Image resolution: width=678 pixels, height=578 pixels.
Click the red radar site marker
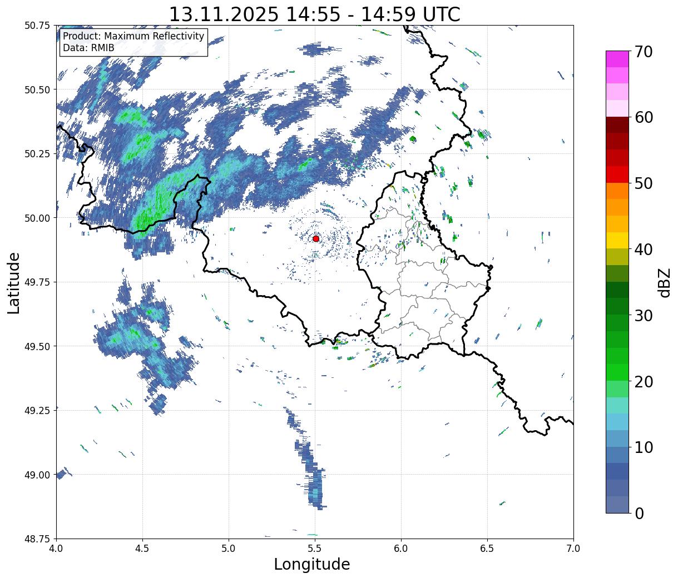point(316,238)
